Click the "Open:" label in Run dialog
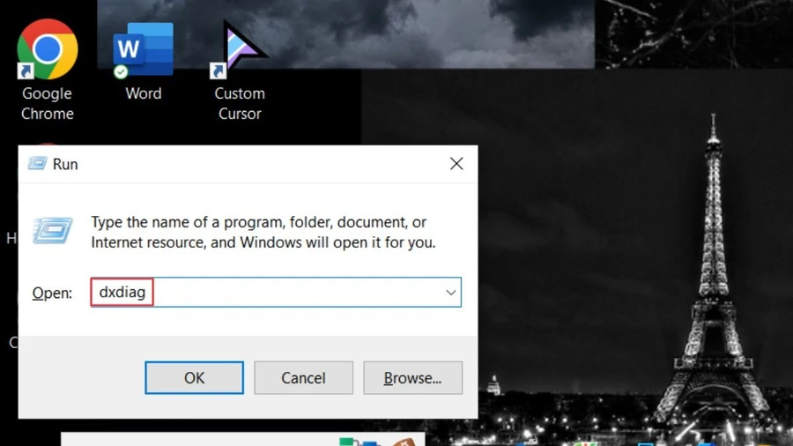Viewport: 793px width, 446px height. (52, 293)
